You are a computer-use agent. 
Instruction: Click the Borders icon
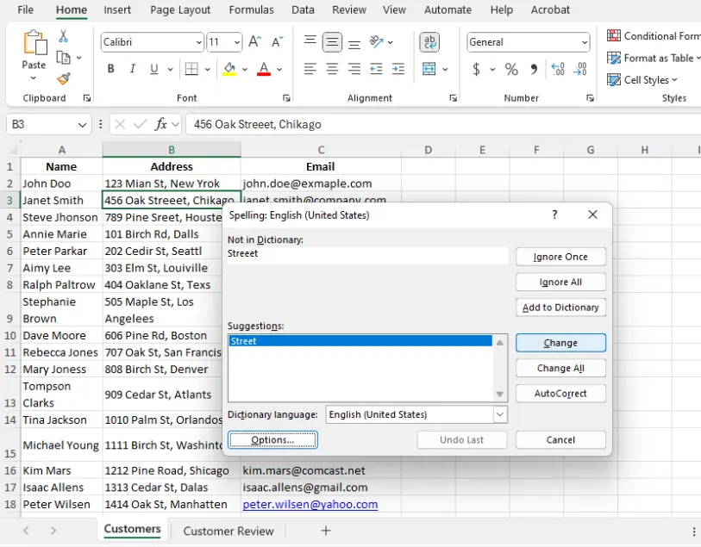click(x=191, y=69)
